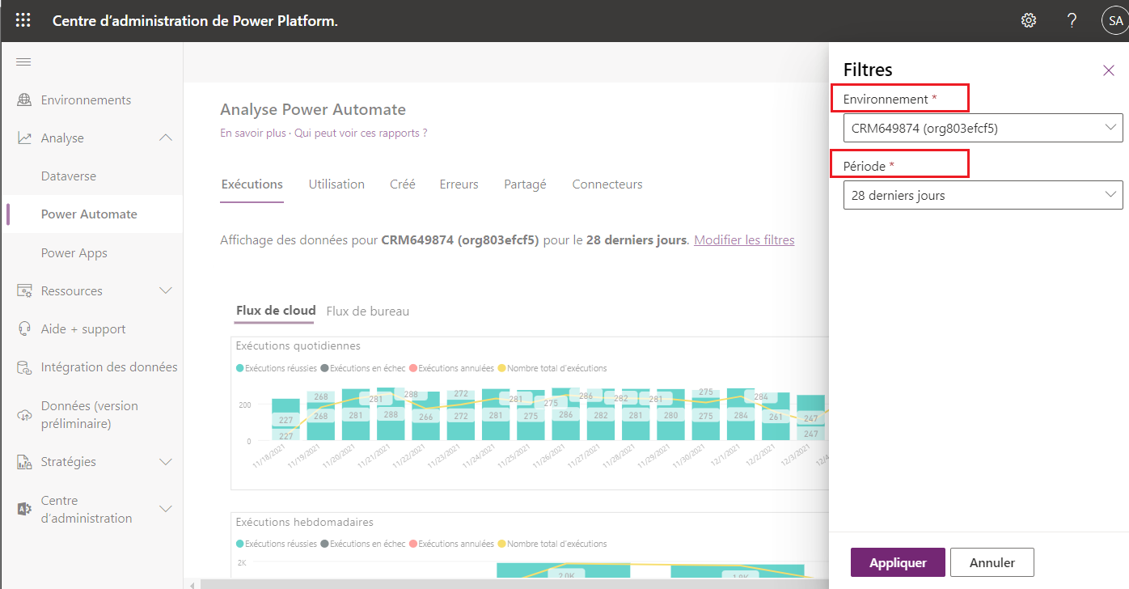
Task: Click the Annuler button
Action: tap(992, 563)
